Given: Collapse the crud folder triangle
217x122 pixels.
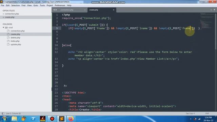Looking at the screenshot, I should click(x=3, y=27).
